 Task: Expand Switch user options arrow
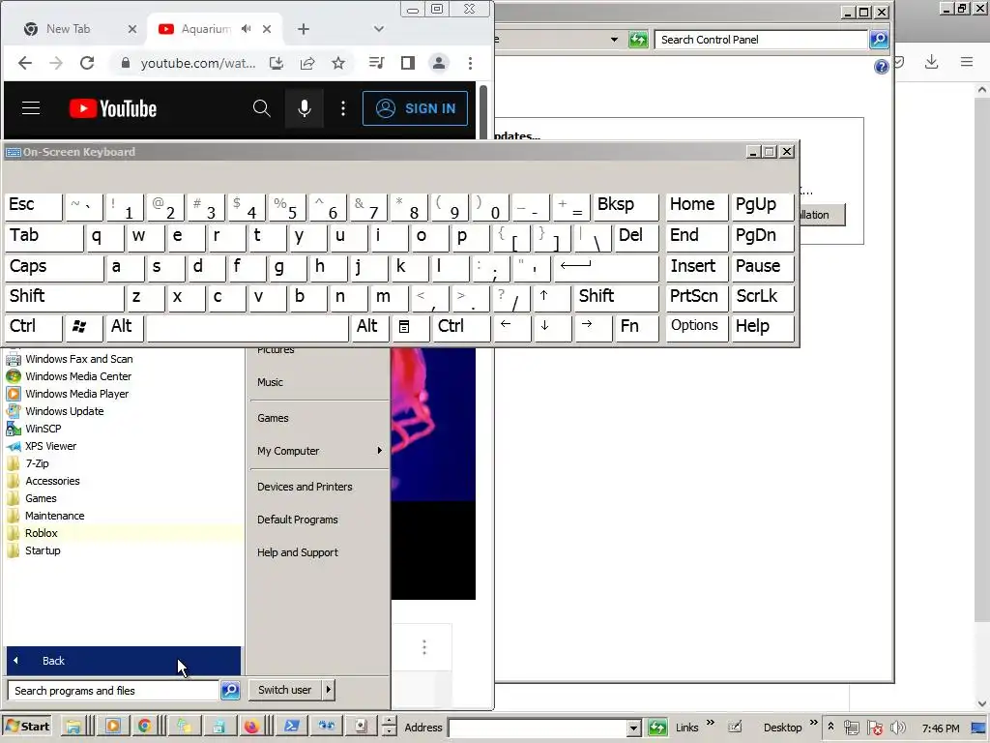329,689
